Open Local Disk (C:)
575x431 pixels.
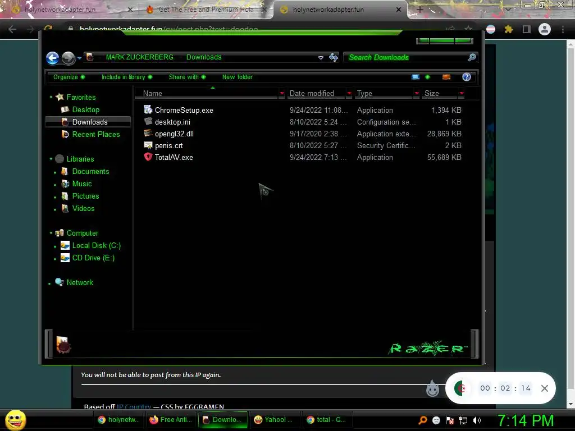click(x=97, y=246)
